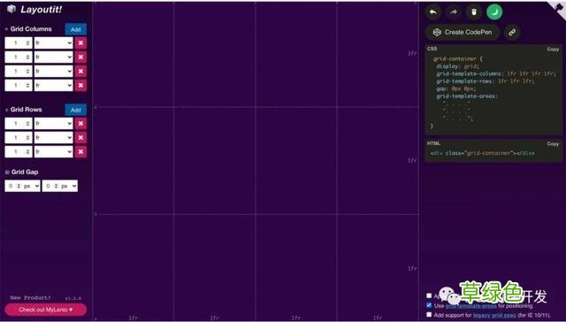Open the legacy grid spec link
The image size is (566, 322).
pyautogui.click(x=494, y=315)
